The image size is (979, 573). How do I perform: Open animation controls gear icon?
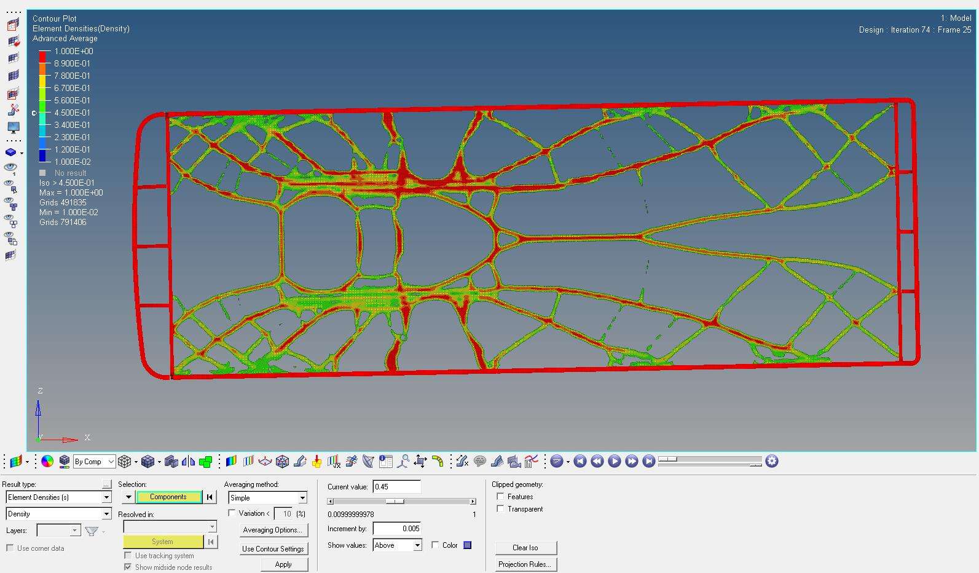pyautogui.click(x=772, y=461)
